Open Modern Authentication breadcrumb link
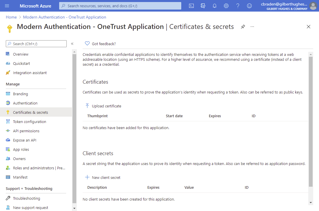The width and height of the screenshot is (319, 211). tap(64, 17)
